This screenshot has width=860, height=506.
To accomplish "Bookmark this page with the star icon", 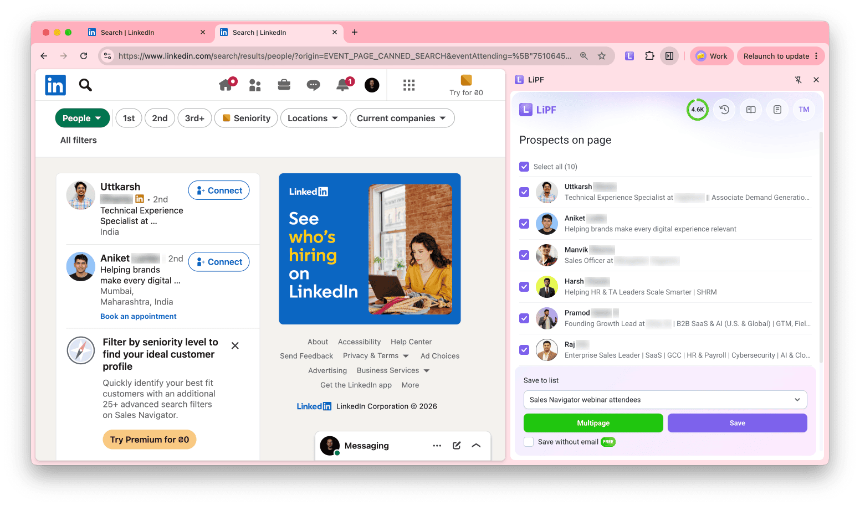I will click(602, 56).
